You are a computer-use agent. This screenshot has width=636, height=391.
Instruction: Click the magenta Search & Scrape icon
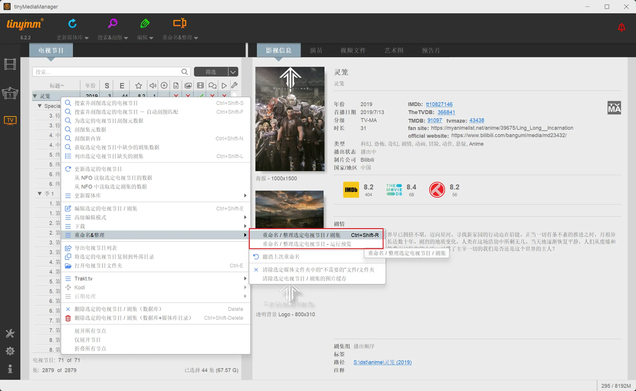click(112, 23)
